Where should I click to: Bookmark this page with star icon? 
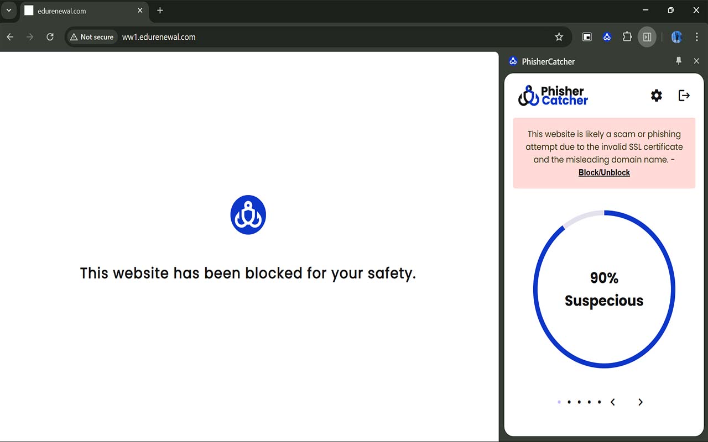click(559, 37)
